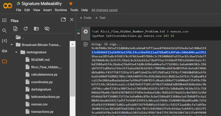Open the Runtime menu

click(61, 10)
